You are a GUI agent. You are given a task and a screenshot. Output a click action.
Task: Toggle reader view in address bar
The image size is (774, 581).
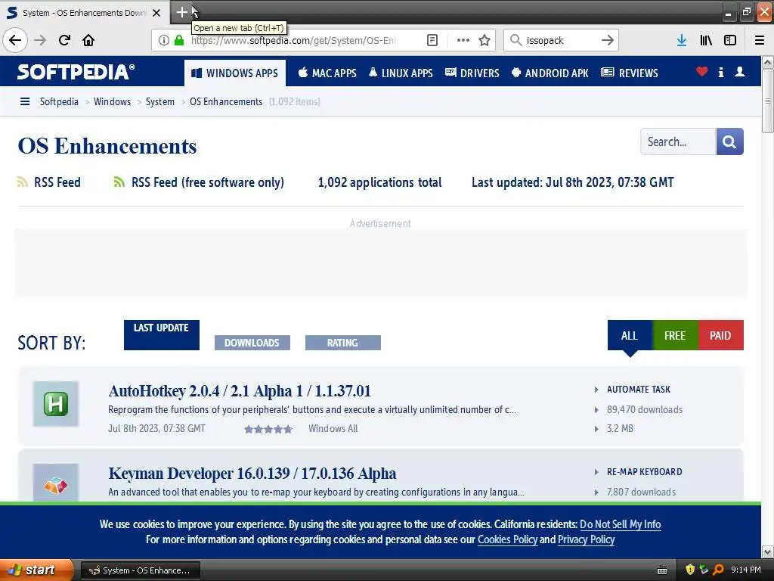tap(432, 40)
